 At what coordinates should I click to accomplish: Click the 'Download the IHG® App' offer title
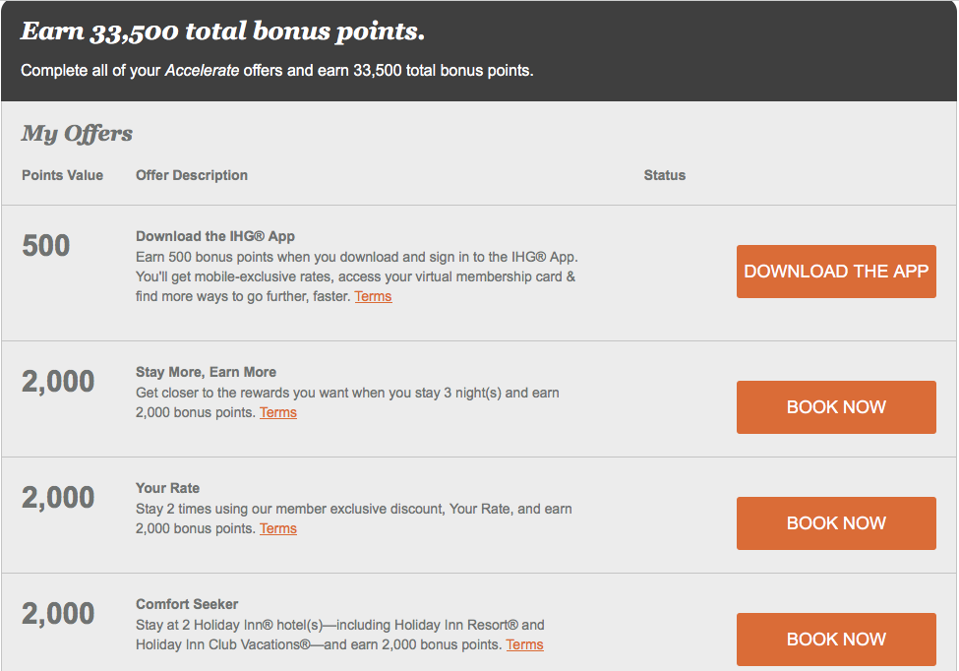215,236
